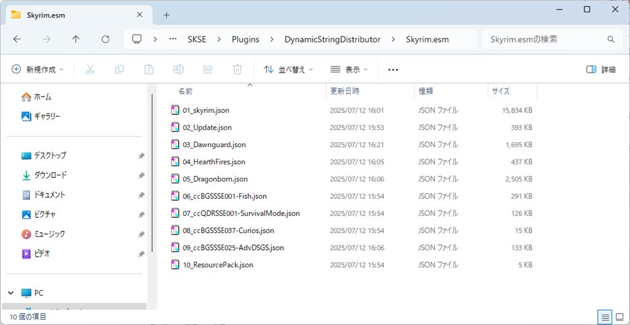
Task: Click the DynamicStringDistributor breadcrumb
Action: pyautogui.click(x=332, y=39)
